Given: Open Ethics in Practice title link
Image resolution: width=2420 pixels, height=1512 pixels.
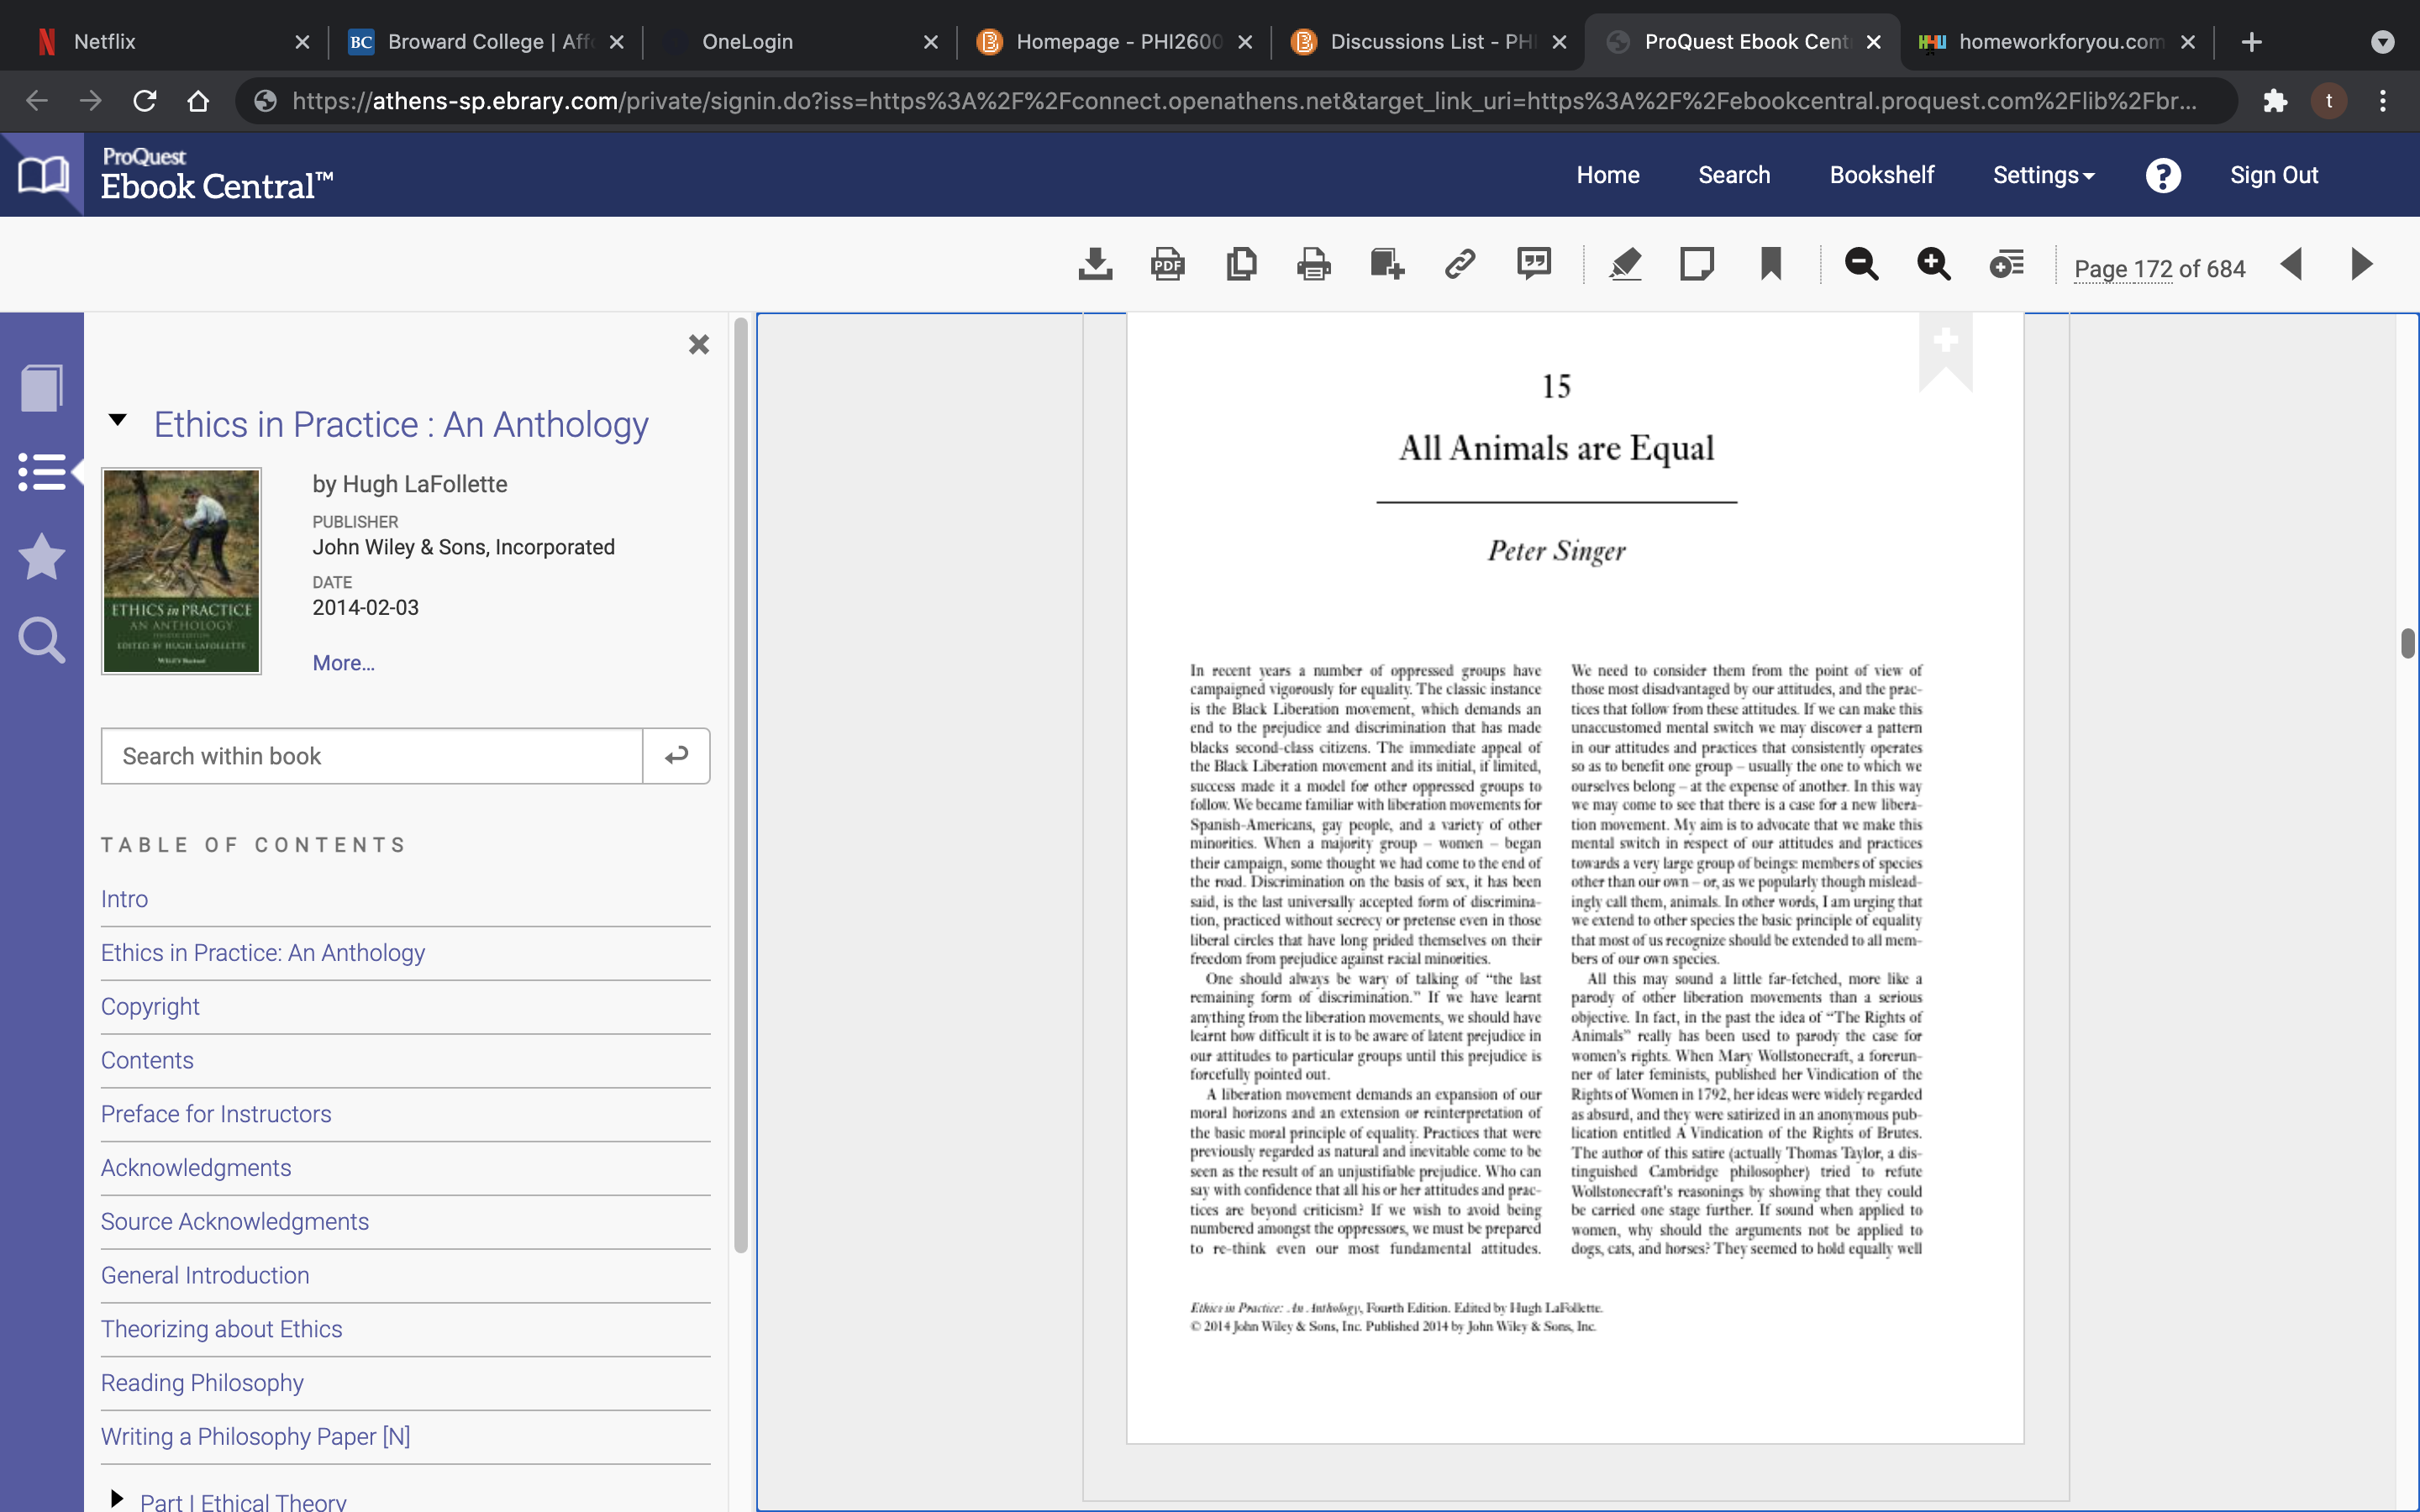Looking at the screenshot, I should coord(401,425).
